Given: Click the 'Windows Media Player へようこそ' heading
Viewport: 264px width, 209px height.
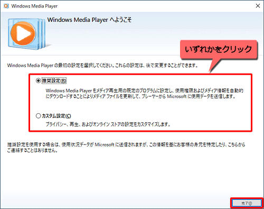Looking at the screenshot, I should (x=89, y=20).
